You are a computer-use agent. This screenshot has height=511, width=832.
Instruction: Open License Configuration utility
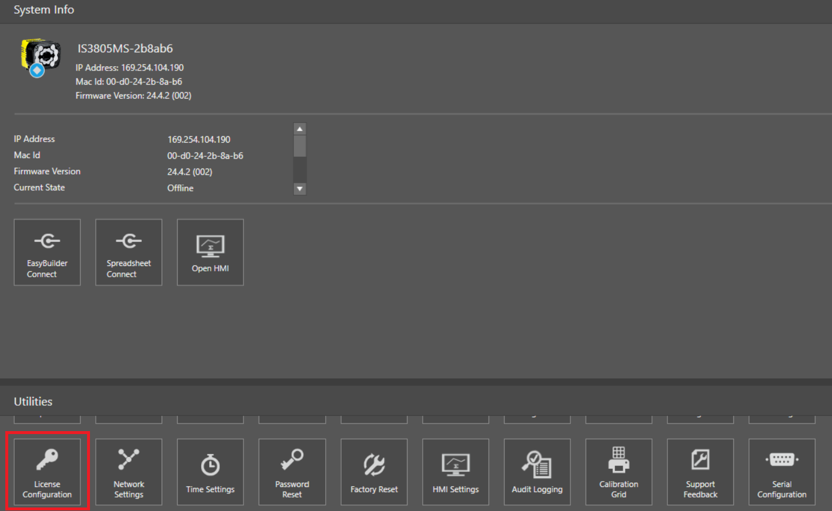coord(47,472)
